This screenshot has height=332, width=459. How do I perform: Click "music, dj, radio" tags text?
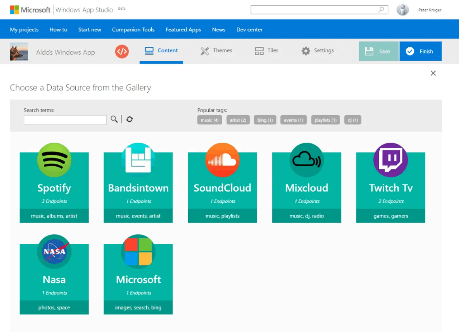coord(307,216)
